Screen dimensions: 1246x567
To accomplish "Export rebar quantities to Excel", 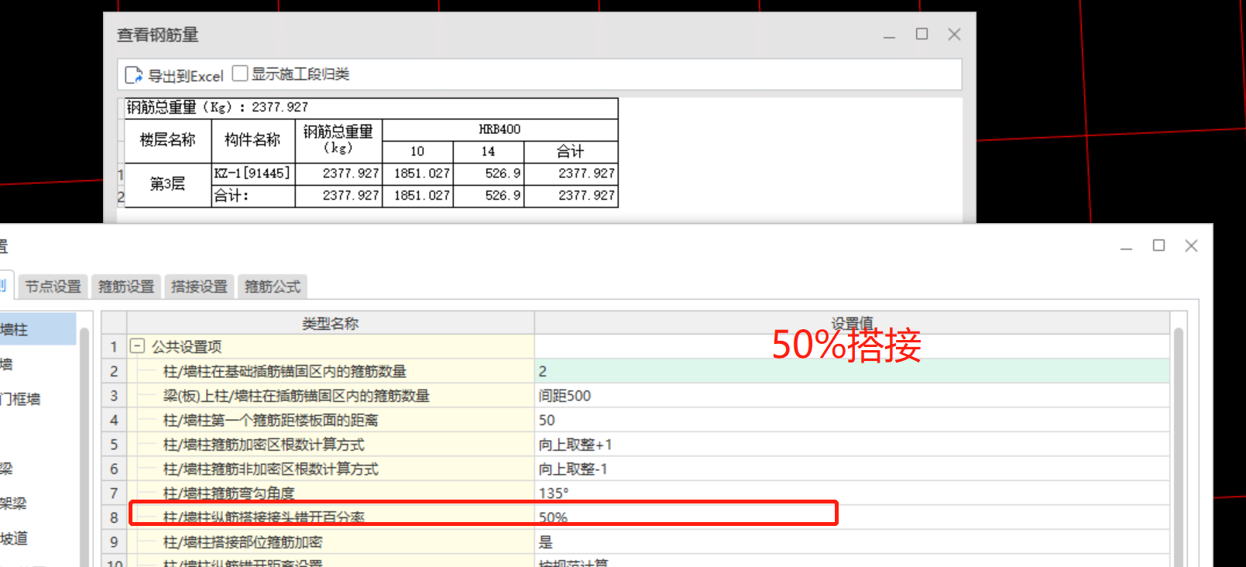I will [174, 75].
